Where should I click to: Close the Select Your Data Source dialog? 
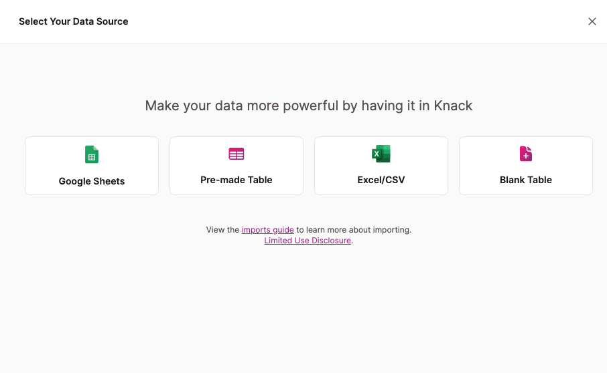click(x=592, y=21)
